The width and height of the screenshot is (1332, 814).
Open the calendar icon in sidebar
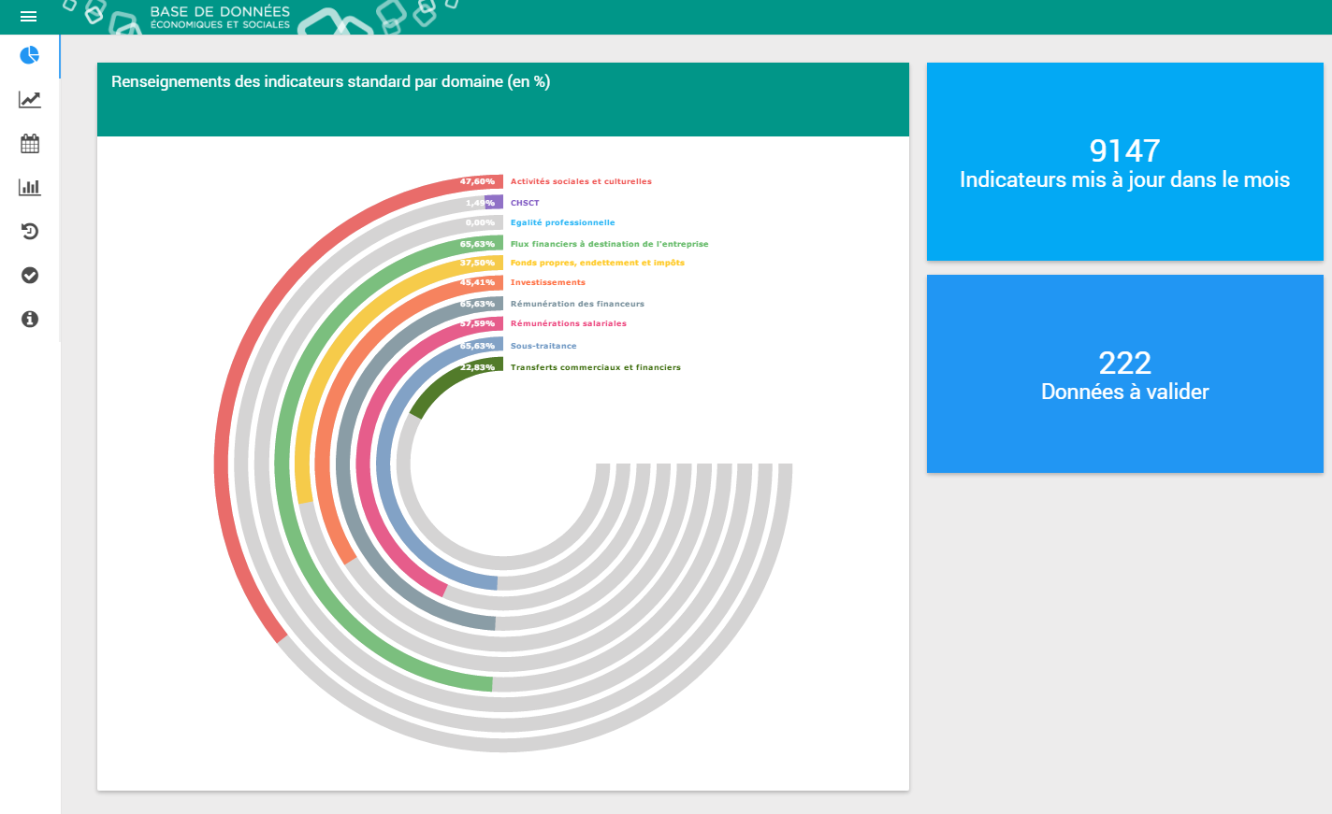pos(30,144)
